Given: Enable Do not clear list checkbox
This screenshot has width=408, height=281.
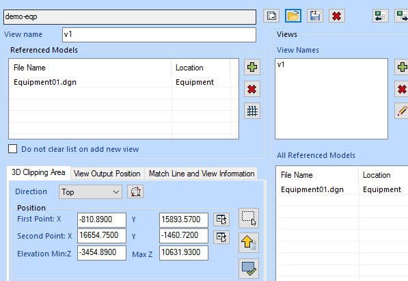Looking at the screenshot, I should pyautogui.click(x=13, y=149).
